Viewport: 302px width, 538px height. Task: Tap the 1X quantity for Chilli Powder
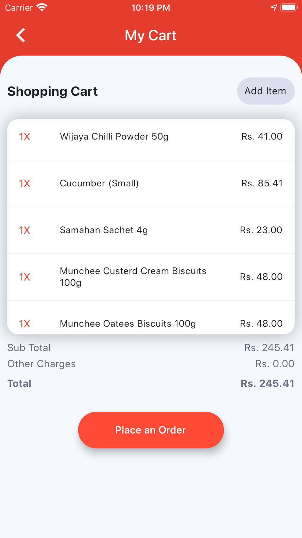pyautogui.click(x=24, y=137)
